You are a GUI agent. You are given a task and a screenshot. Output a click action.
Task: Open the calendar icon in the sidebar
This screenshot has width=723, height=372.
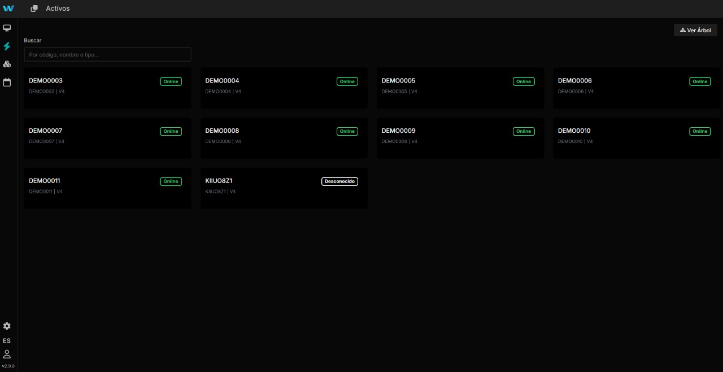(7, 82)
